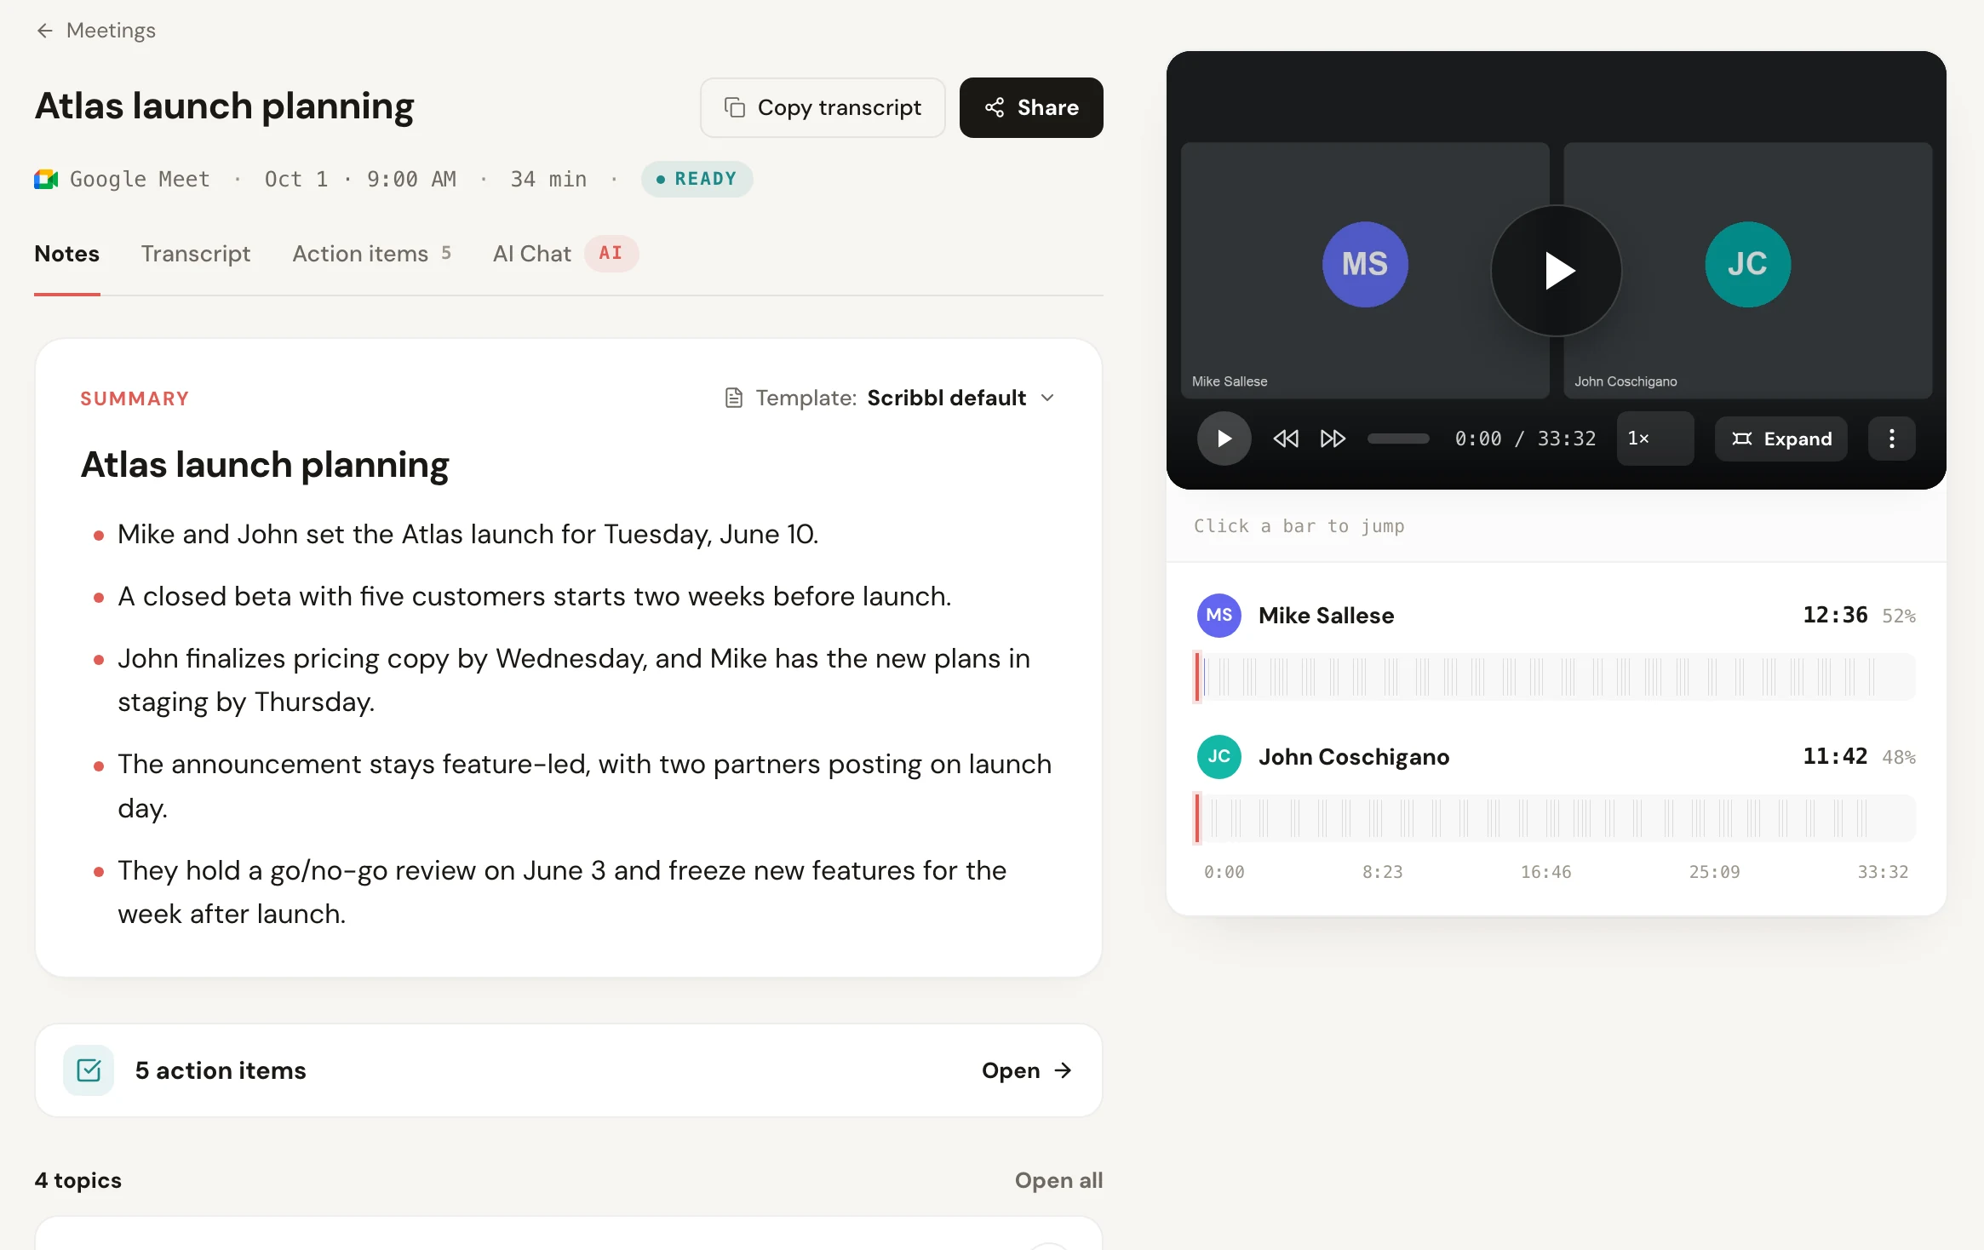
Task: Click the 16:46 timeline label
Action: pos(1545,872)
